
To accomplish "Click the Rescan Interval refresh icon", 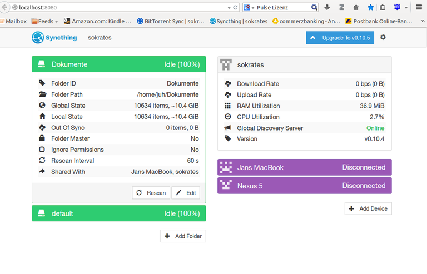I will point(42,161).
